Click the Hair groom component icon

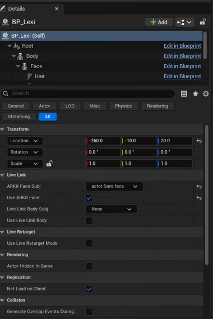(x=29, y=77)
